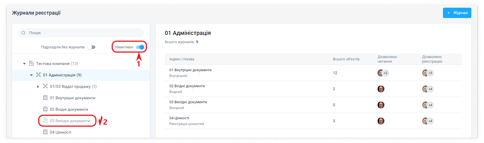Click the search magnifier icon
This screenshot has height=143, width=484.
pyautogui.click(x=24, y=33)
